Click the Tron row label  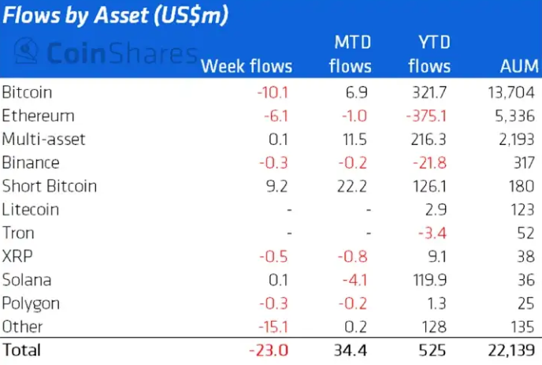18,233
